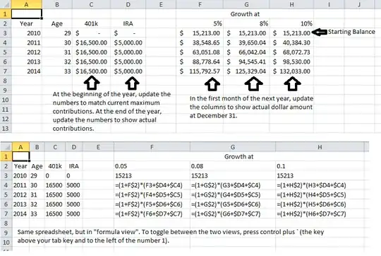Screen dimensions: 381x256
Task: Click the cell showing 39,650.04
Action: (x=246, y=42)
